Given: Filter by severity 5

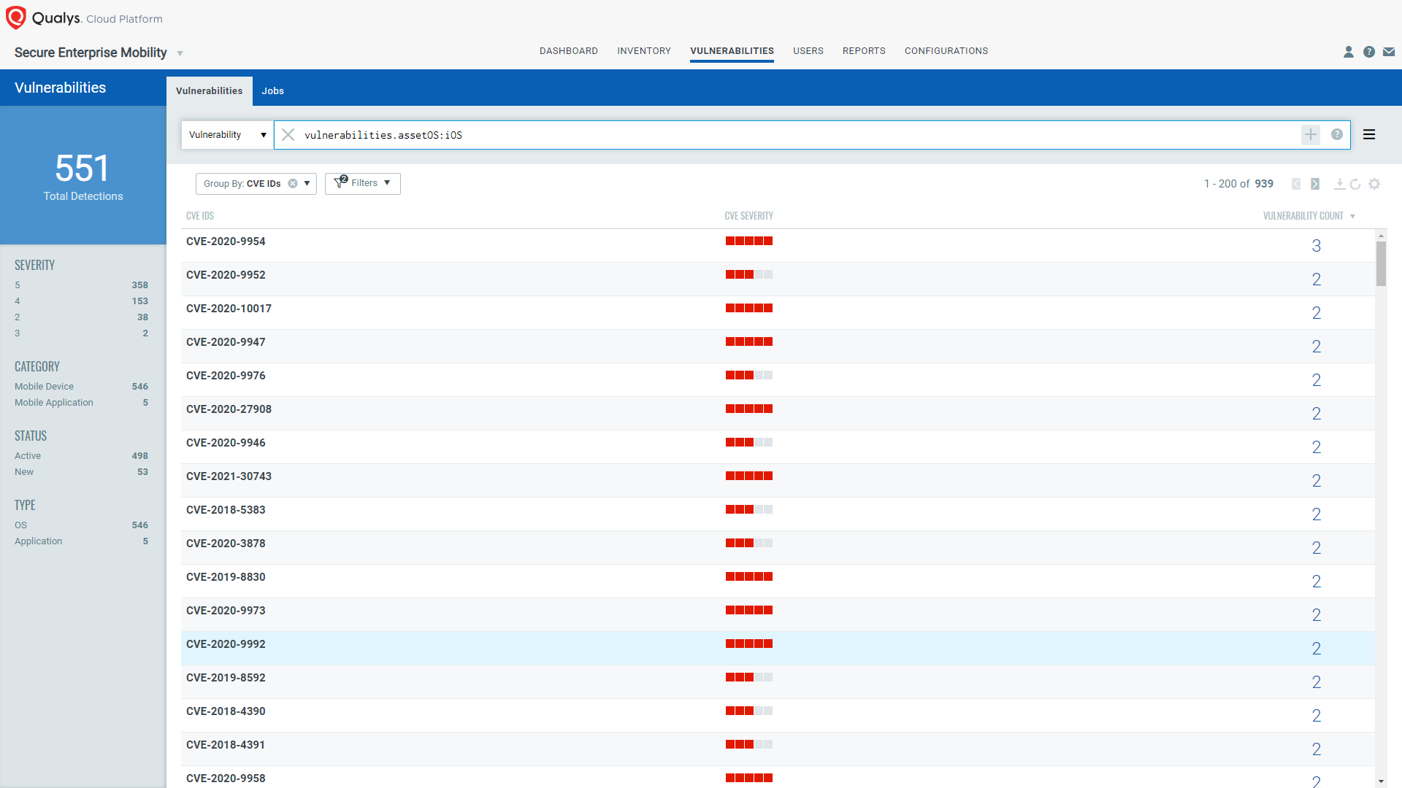Looking at the screenshot, I should click(x=81, y=285).
